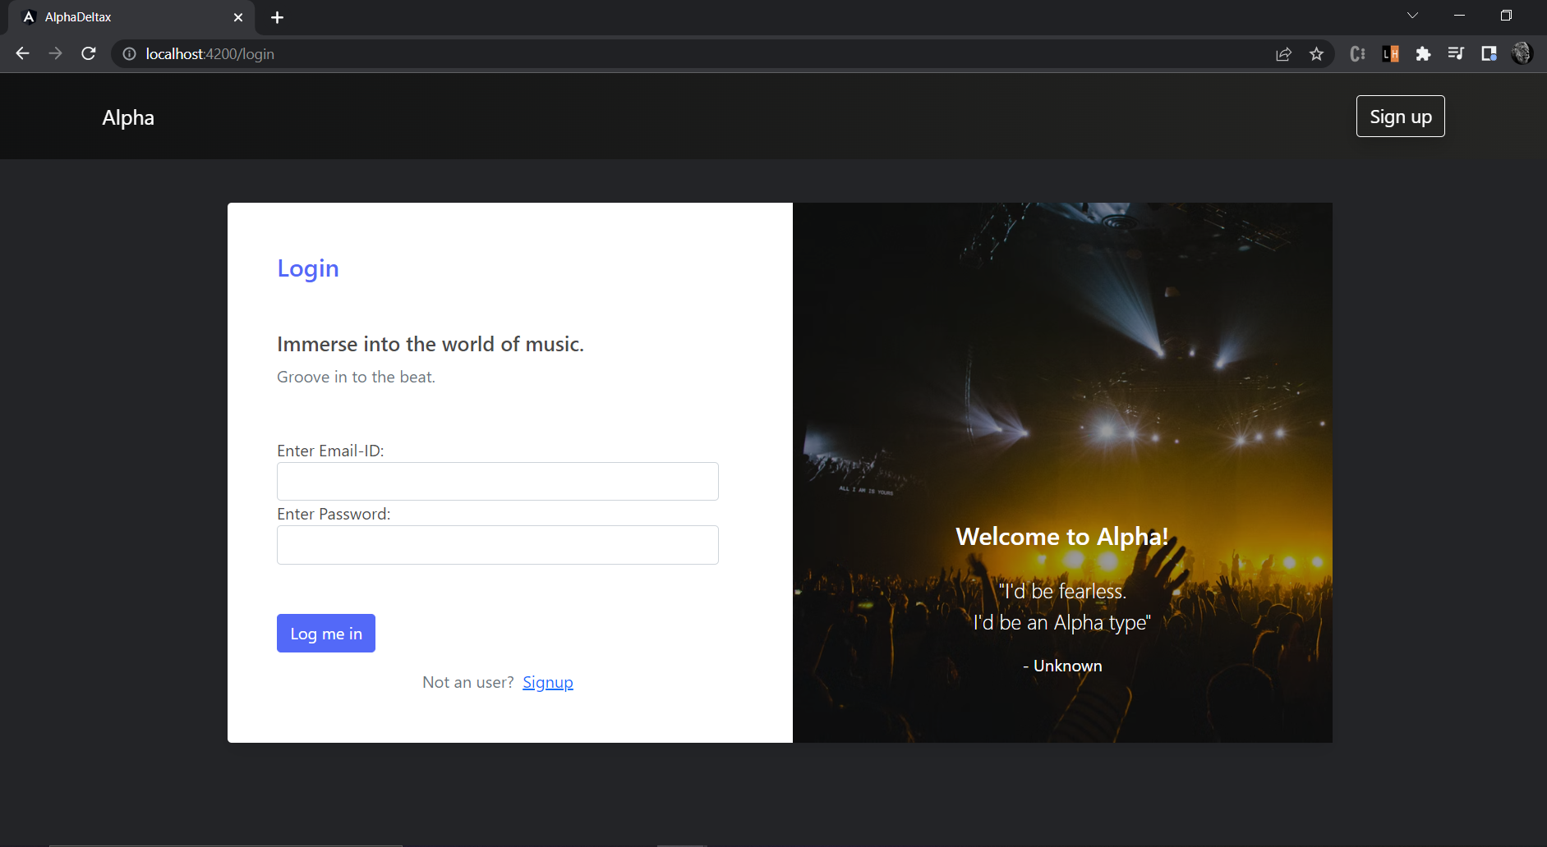Click the 'Enter Email-ID:' label

click(x=330, y=451)
